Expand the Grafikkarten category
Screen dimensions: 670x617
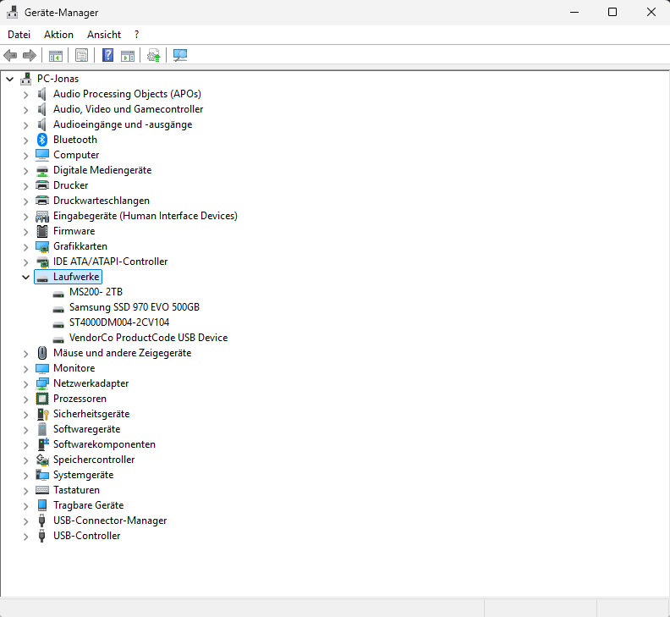point(25,246)
